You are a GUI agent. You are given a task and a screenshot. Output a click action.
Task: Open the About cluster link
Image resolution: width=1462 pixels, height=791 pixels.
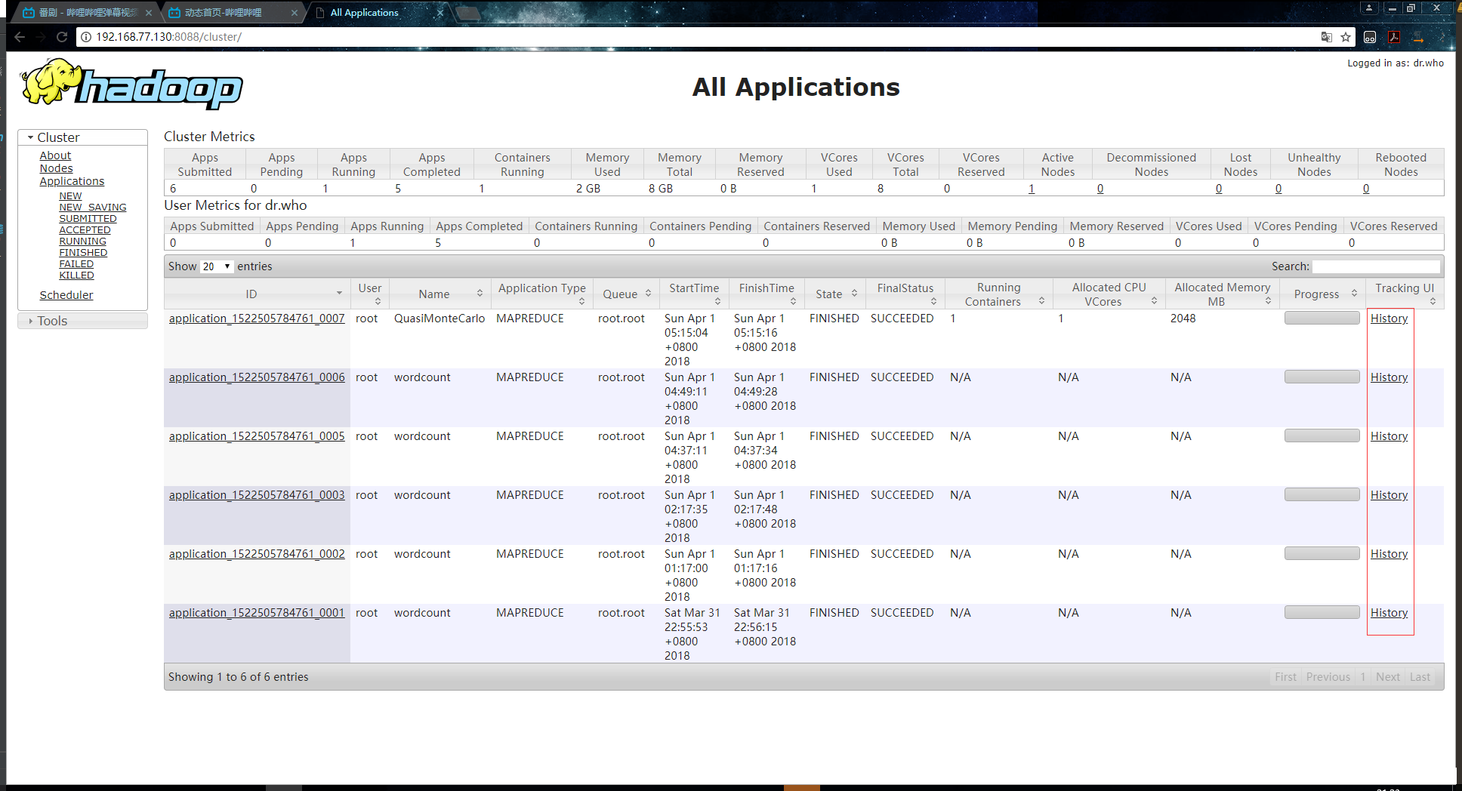click(55, 155)
